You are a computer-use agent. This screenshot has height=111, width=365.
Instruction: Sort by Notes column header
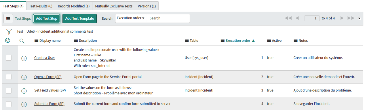coord(303,41)
